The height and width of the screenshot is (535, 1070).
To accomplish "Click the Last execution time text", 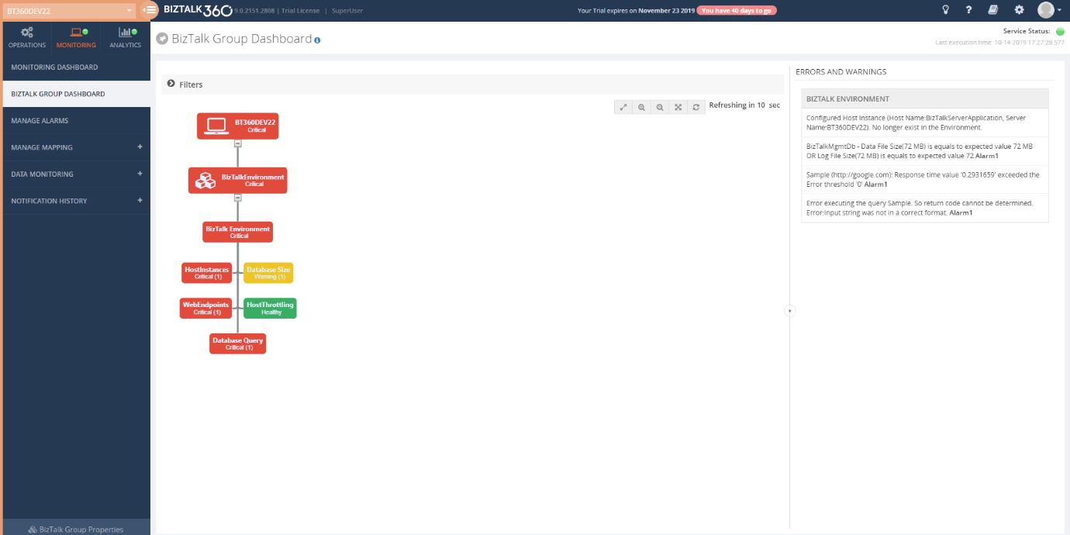I will [x=1000, y=42].
